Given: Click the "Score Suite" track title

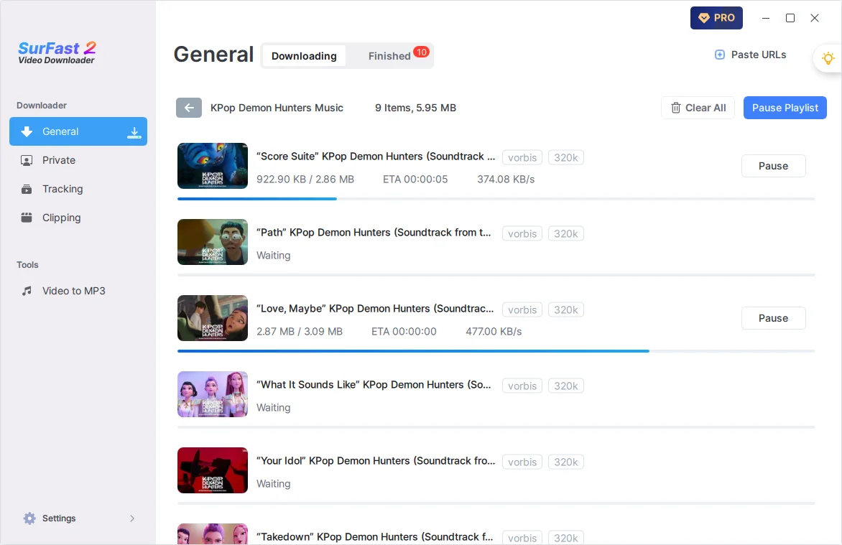Looking at the screenshot, I should click(376, 157).
